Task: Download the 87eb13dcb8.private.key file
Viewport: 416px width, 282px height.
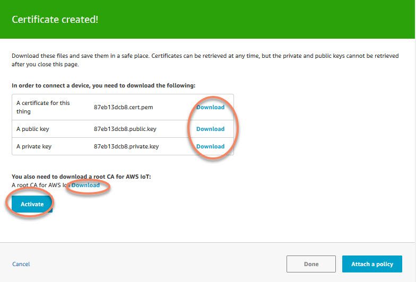Action: coord(210,146)
